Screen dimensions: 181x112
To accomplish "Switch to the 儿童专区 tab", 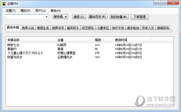I will pyautogui.click(x=103, y=28).
